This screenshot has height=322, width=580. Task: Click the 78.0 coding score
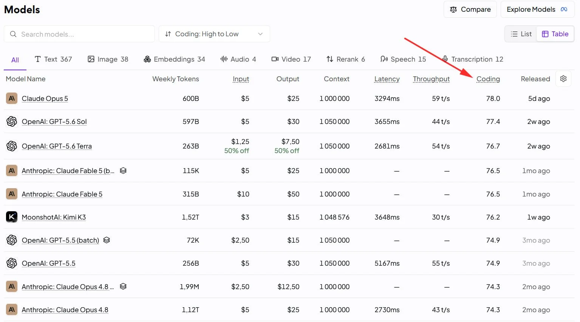pyautogui.click(x=493, y=99)
